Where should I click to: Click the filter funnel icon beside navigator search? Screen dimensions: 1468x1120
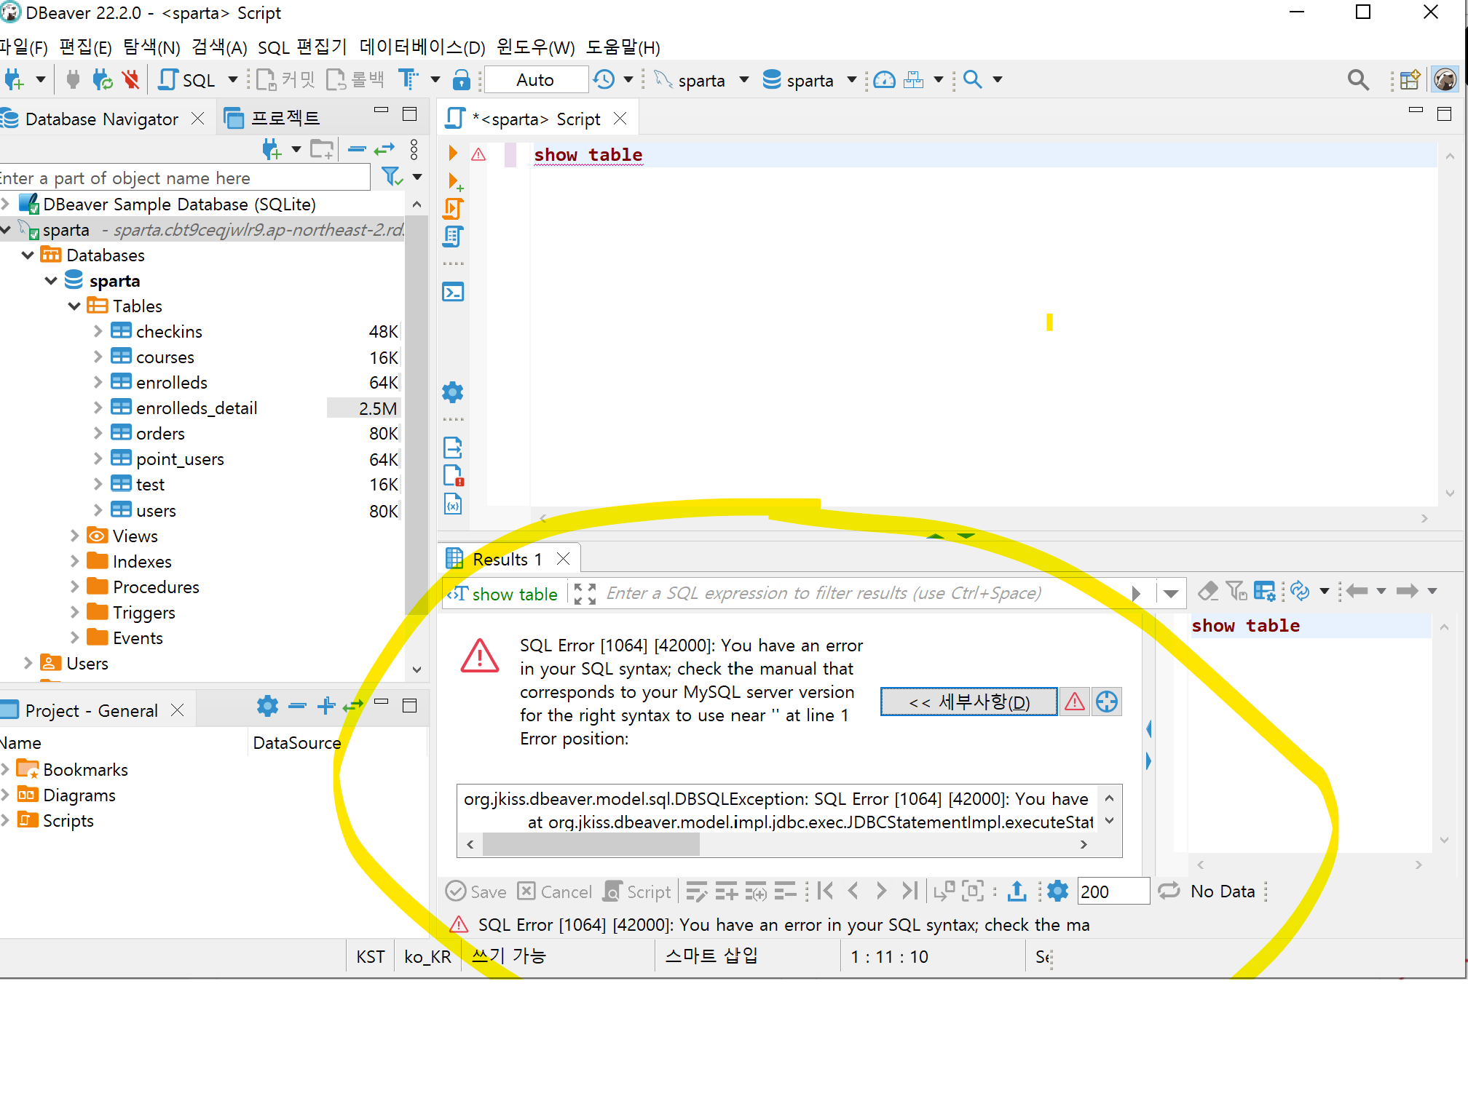pyautogui.click(x=392, y=177)
